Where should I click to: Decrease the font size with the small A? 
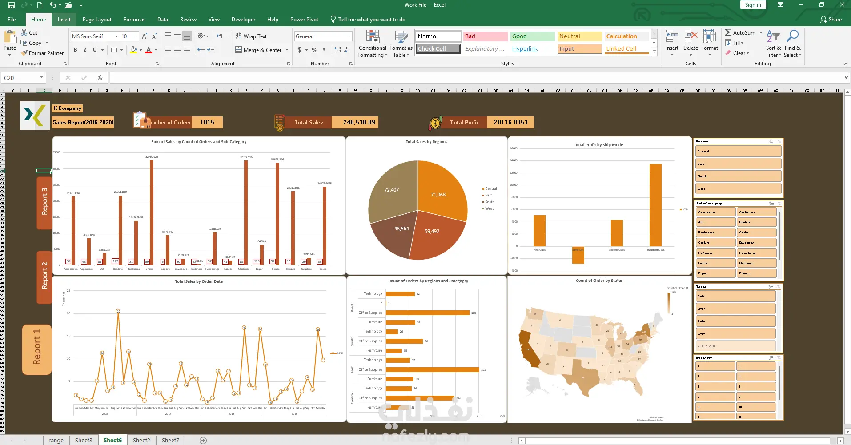coord(154,36)
